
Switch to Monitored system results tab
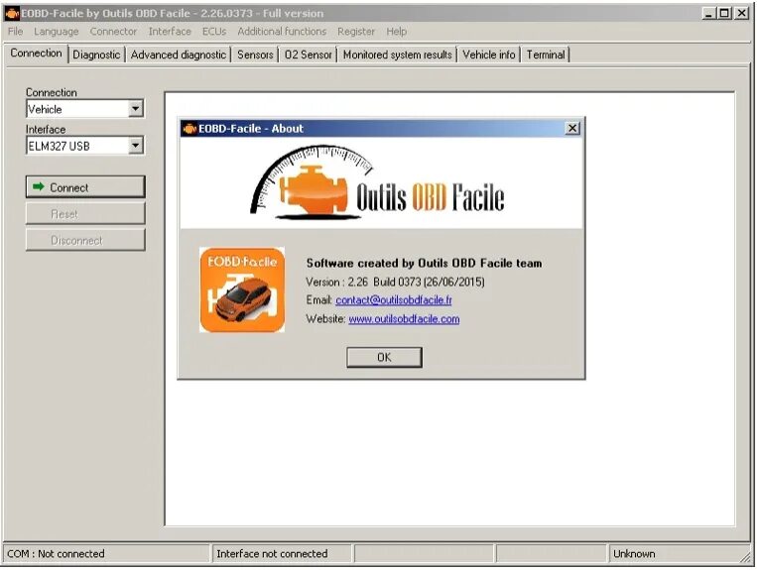(397, 55)
